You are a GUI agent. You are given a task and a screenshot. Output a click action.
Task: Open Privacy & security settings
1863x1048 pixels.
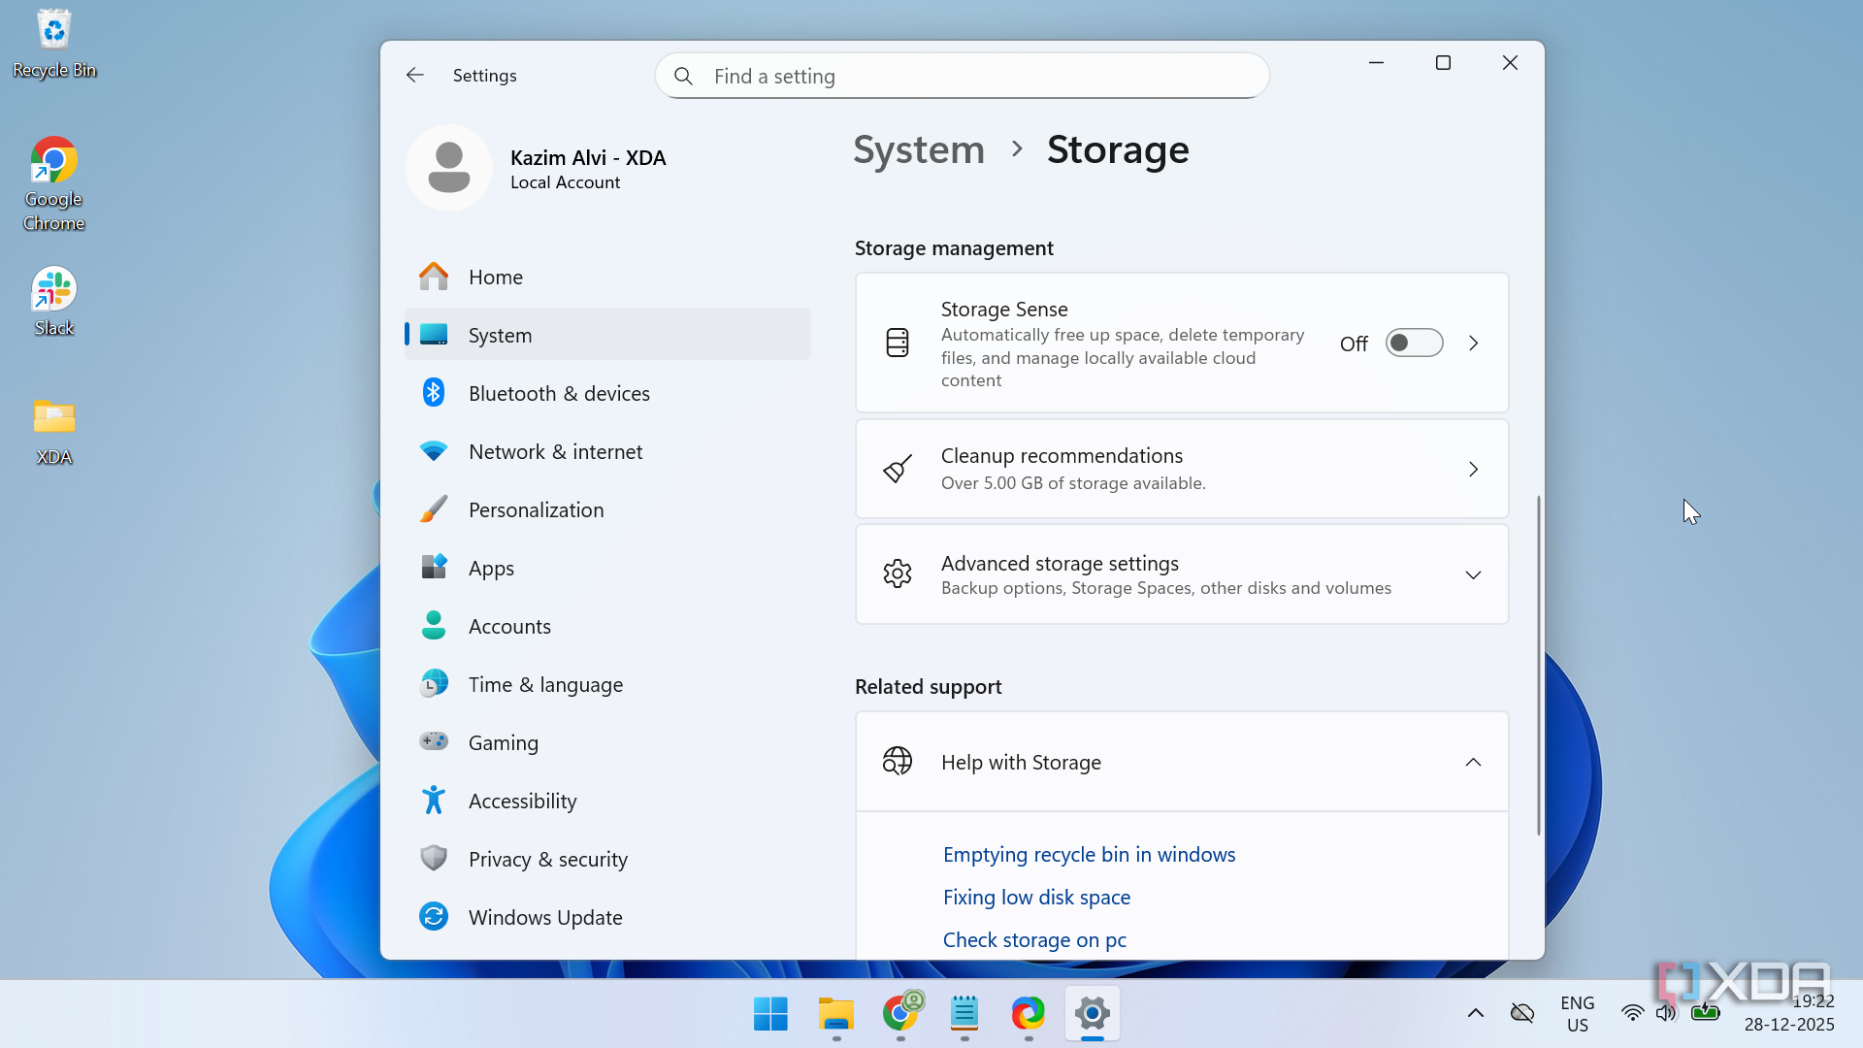607,859
